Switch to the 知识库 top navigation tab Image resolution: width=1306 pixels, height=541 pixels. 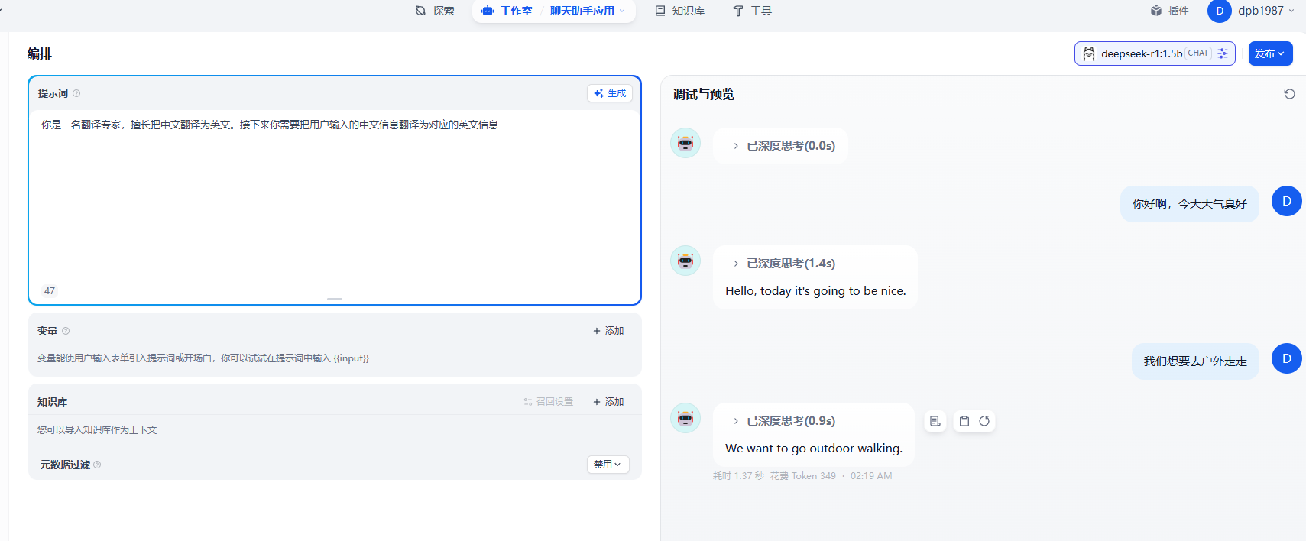[x=680, y=11]
